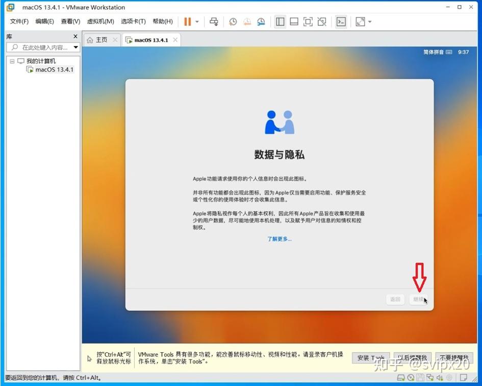Click the 9:37 clock in macOS
The height and width of the screenshot is (386, 482).
tap(463, 52)
